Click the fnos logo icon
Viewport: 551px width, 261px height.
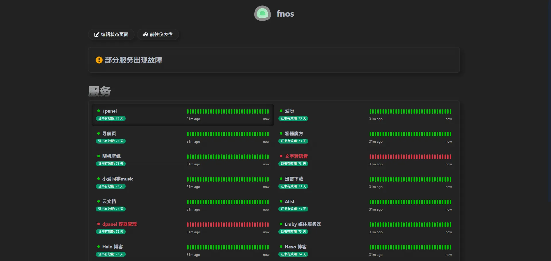tap(262, 13)
